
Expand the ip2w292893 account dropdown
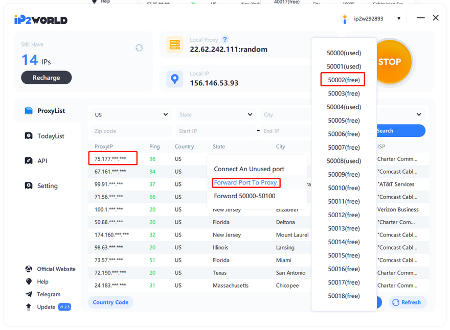pos(399,19)
